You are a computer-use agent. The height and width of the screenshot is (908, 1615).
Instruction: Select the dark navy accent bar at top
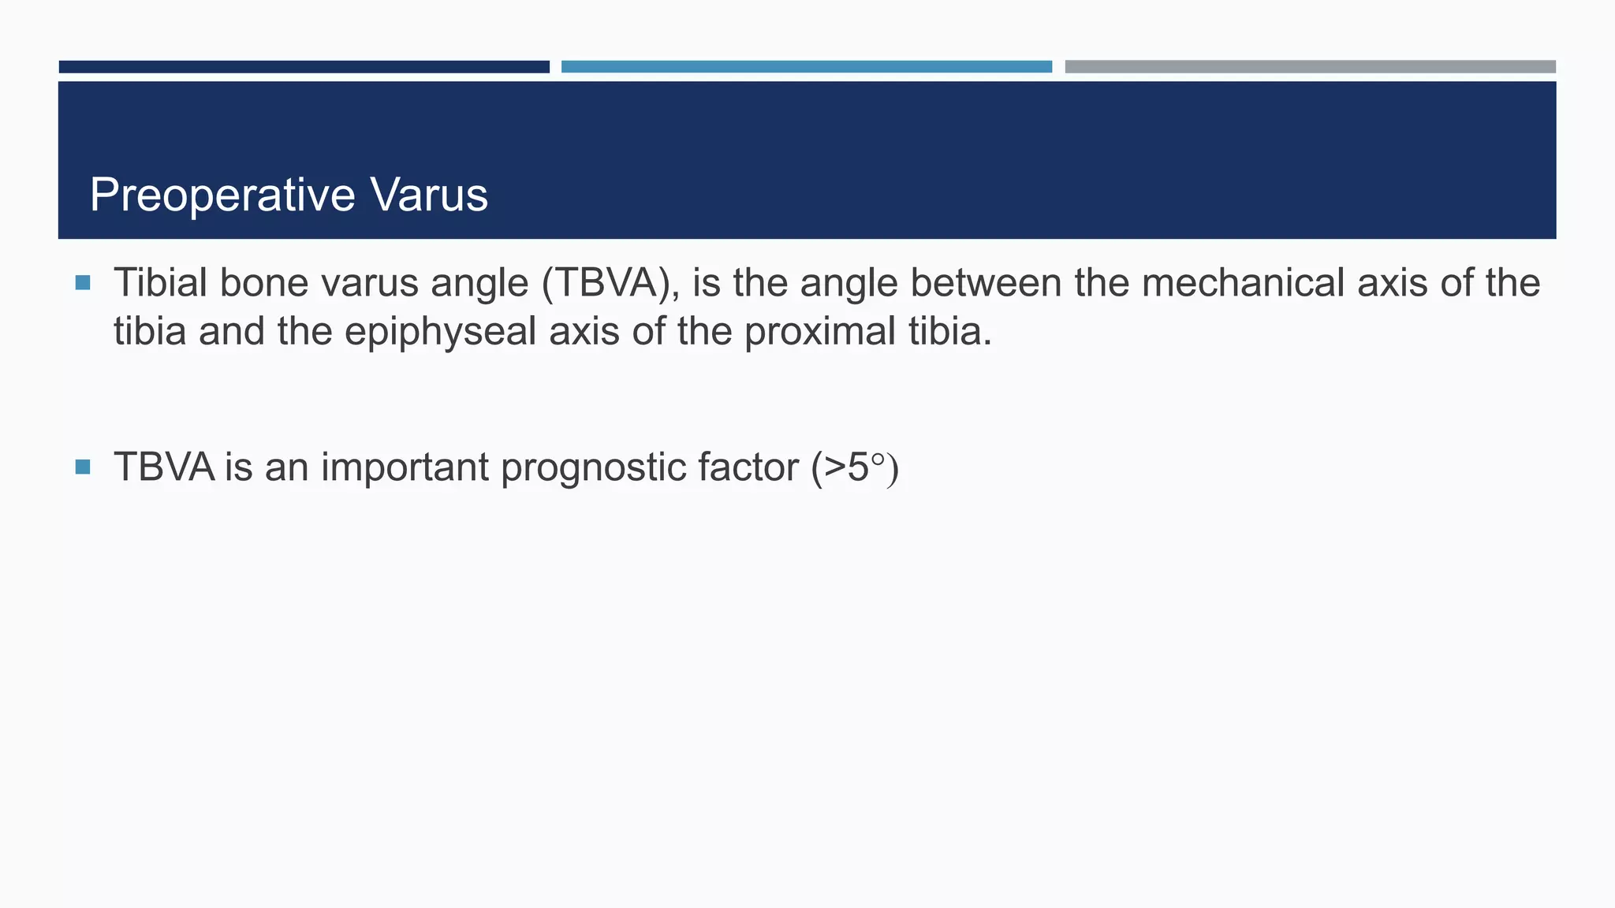tap(304, 67)
